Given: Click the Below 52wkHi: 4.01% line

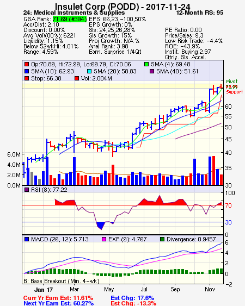Looking at the screenshot, I should point(51,46).
